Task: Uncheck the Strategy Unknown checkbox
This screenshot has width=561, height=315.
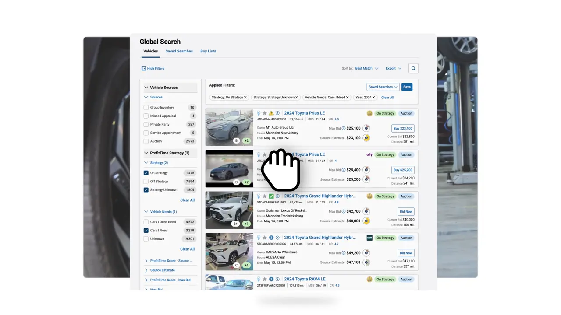Action: pos(146,190)
